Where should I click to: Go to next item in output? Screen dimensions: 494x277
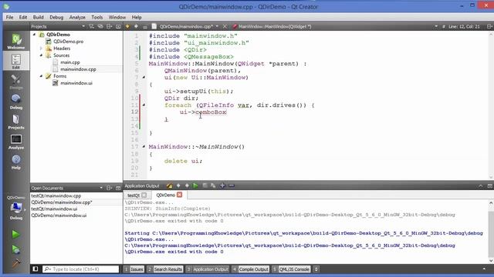(187, 185)
